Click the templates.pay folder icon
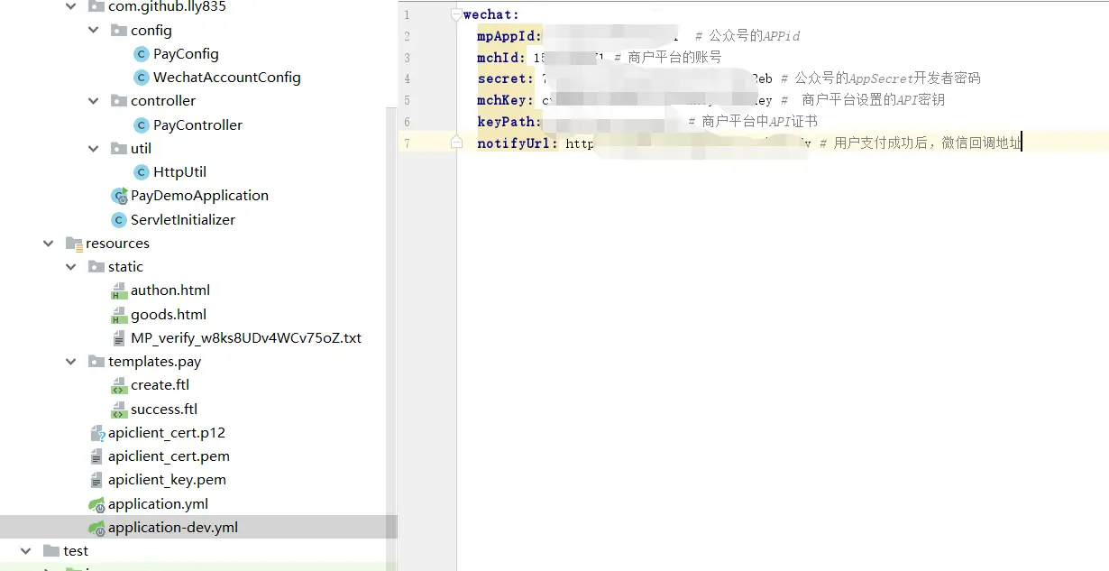The image size is (1109, 571). [96, 361]
